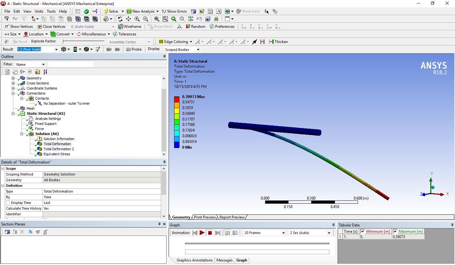
Task: Open the Tools menu
Action: [51, 11]
